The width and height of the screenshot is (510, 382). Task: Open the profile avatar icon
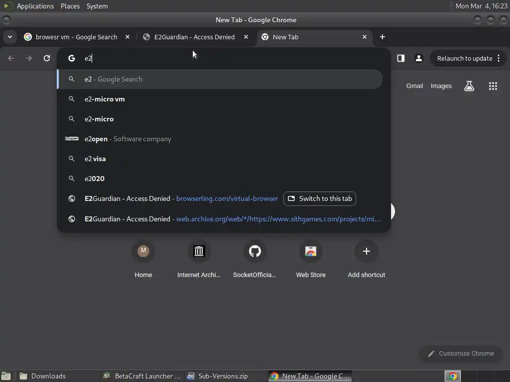tap(418, 58)
